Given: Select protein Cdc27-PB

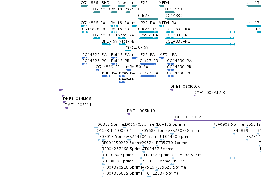Looking at the screenshot, I should (x=149, y=61).
